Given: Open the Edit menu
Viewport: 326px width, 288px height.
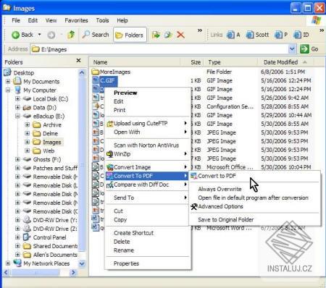Looking at the screenshot, I should (33, 20).
